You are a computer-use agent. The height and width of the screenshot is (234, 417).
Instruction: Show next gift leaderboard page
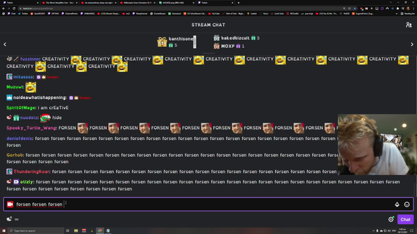click(412, 44)
